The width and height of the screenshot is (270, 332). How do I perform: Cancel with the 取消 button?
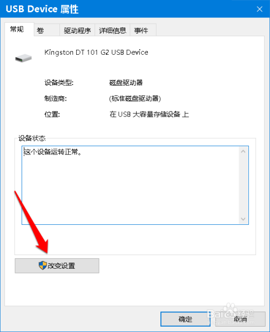coord(240,319)
